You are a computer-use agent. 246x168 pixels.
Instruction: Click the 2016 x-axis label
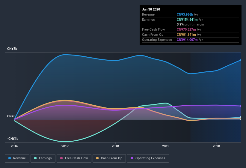[x=14, y=146]
